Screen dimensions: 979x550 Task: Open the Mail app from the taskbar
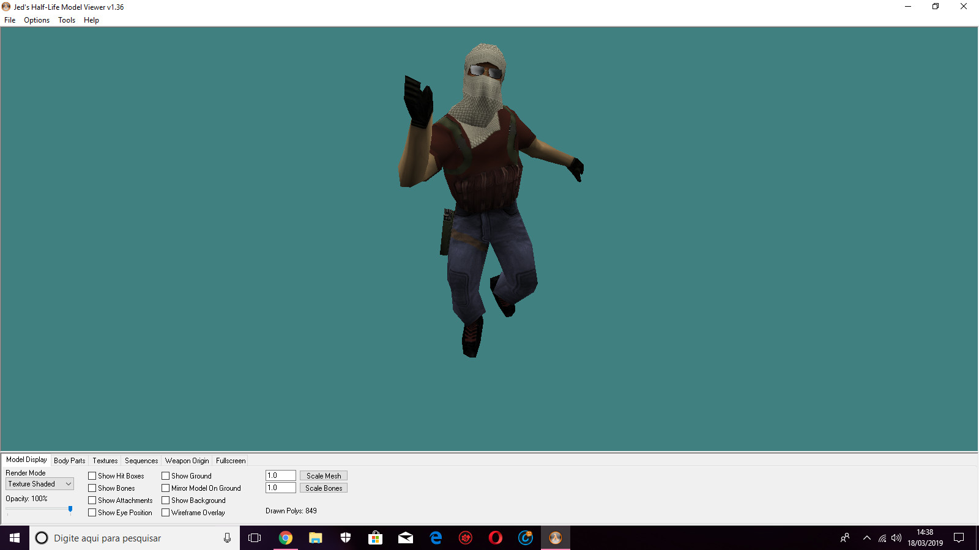(405, 538)
